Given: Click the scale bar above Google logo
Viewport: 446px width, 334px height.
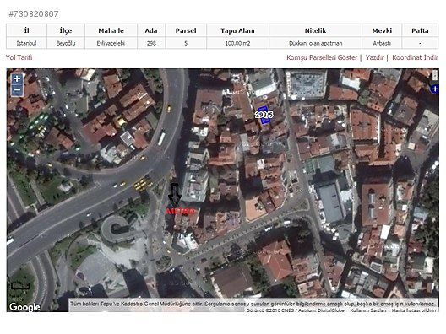Looking at the screenshot, I should (x=20, y=285).
